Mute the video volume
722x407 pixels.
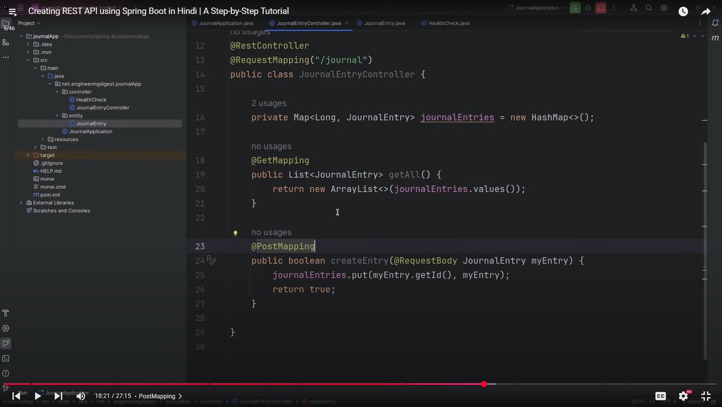click(80, 396)
